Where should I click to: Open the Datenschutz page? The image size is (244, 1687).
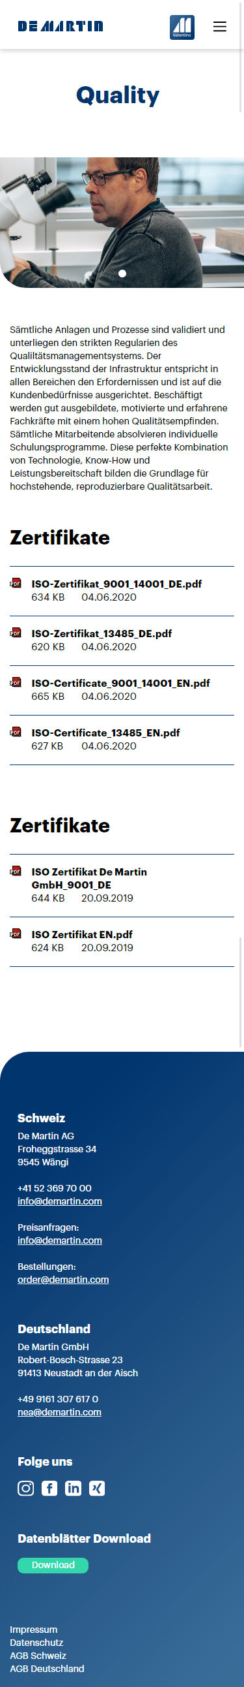(36, 1643)
